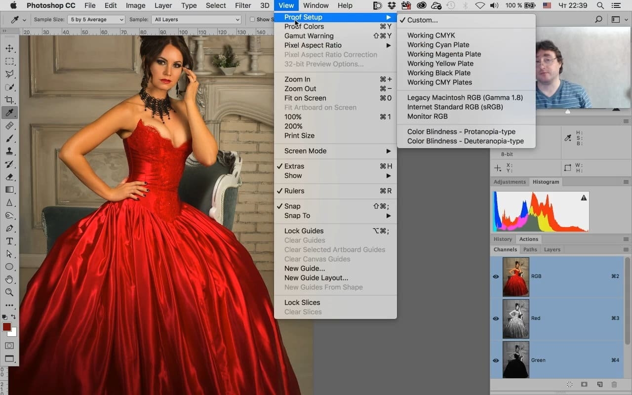The width and height of the screenshot is (632, 395).
Task: Click the Red channel thumbnail
Action: coord(515,318)
